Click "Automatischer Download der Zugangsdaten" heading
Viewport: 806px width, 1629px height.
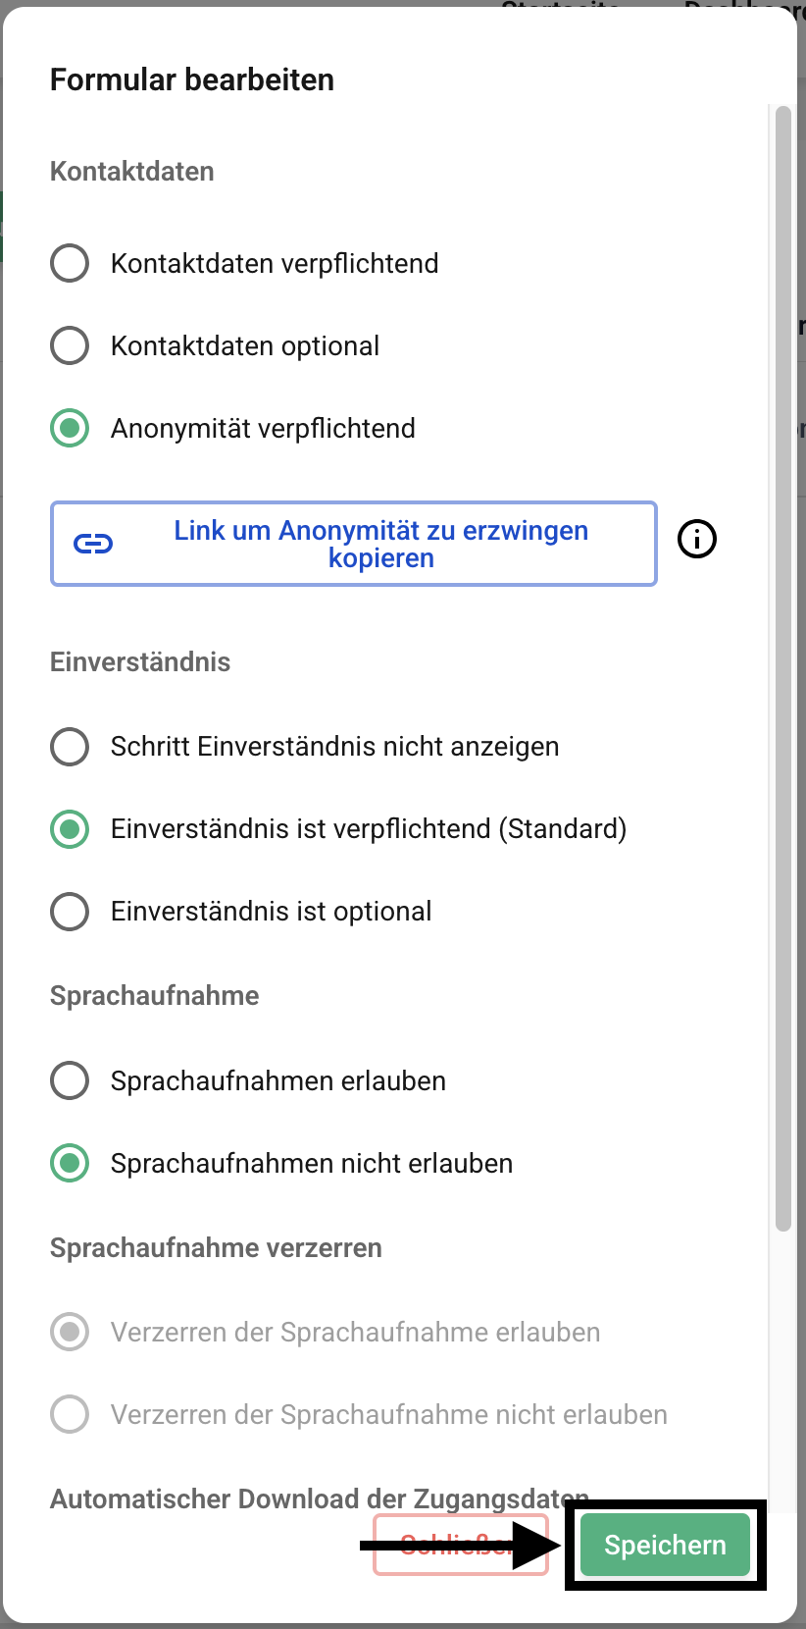(x=314, y=1498)
